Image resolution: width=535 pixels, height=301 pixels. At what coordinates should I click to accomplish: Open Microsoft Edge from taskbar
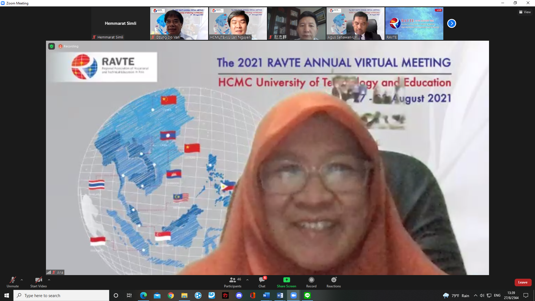tap(143, 295)
